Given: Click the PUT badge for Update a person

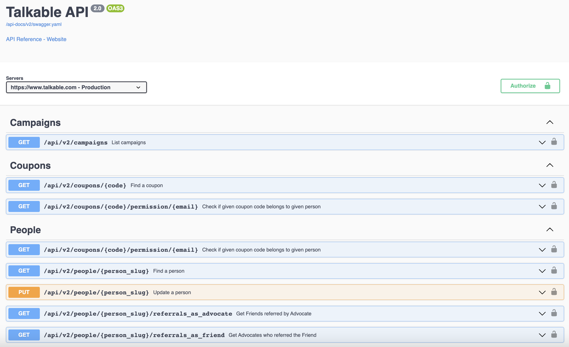Looking at the screenshot, I should pos(24,292).
